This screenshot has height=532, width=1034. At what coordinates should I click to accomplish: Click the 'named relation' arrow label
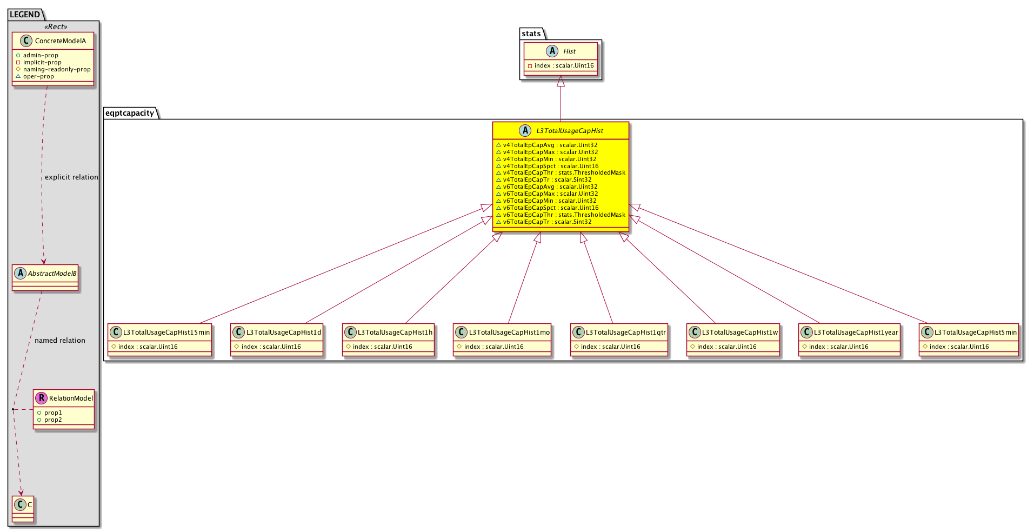click(60, 341)
